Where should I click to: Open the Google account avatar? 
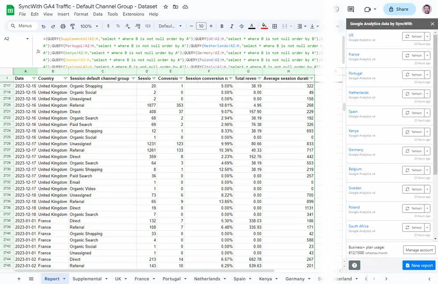(427, 9)
